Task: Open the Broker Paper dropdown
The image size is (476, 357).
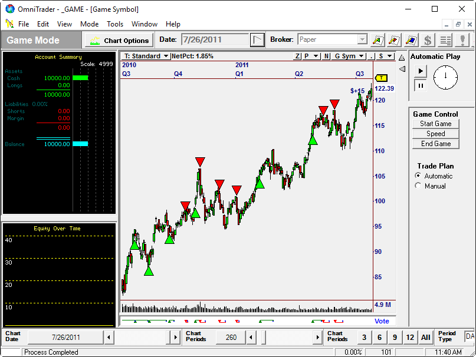Action: pos(362,39)
